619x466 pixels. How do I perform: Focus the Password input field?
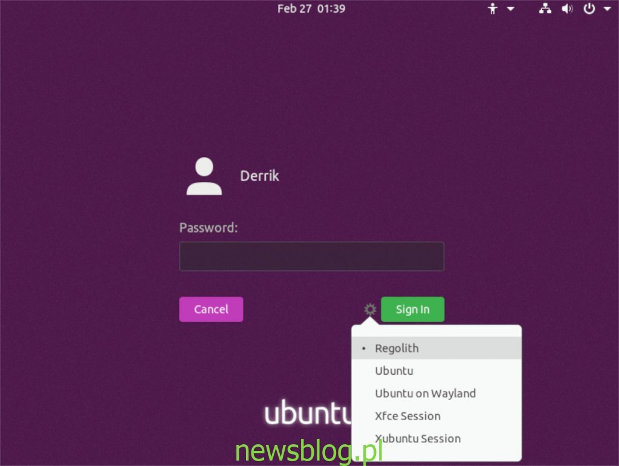coord(311,256)
